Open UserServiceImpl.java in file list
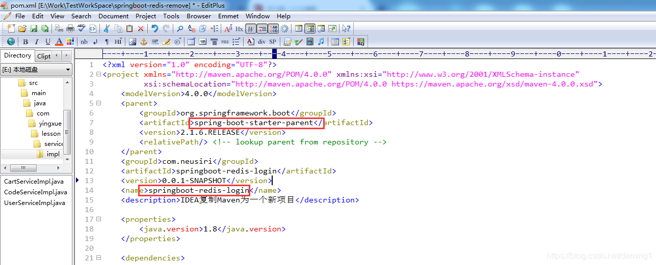The image size is (656, 265). coord(34,202)
